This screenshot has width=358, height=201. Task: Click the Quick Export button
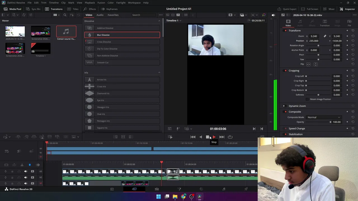287,9
